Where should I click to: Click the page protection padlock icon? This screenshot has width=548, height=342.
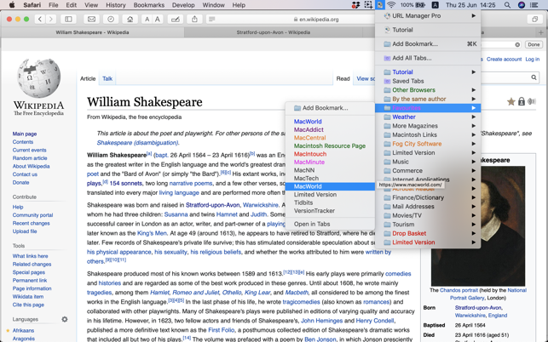point(522,101)
